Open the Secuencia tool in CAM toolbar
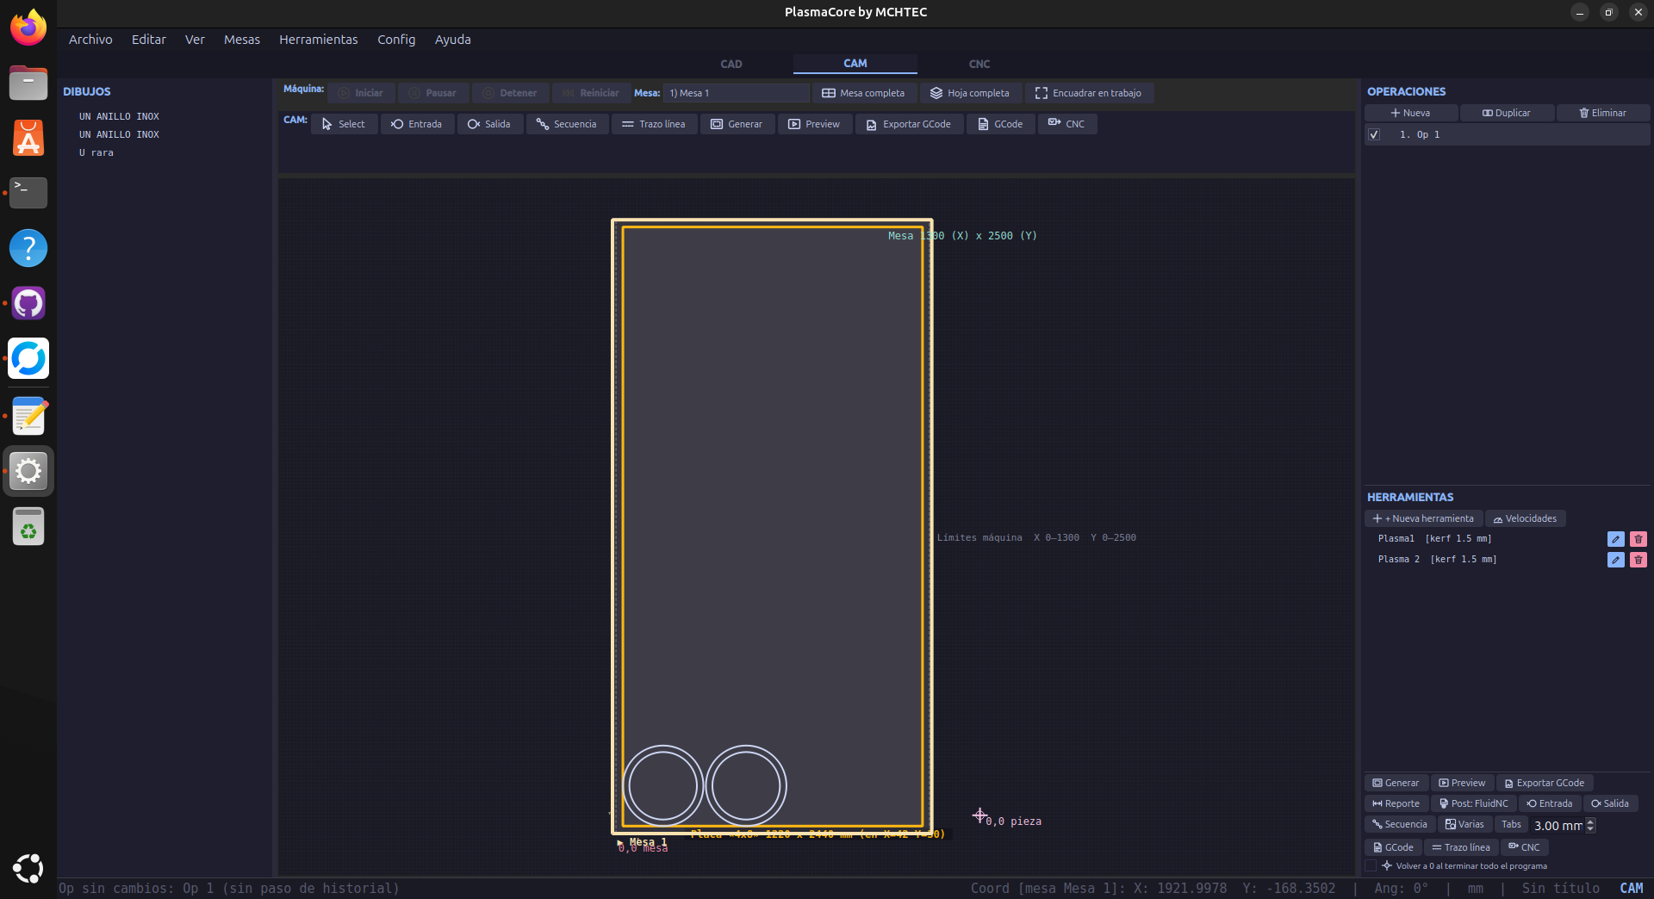 (567, 124)
